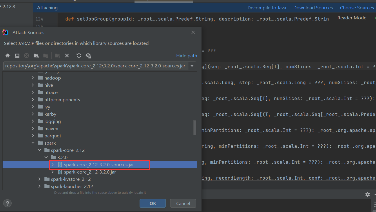Collapse the spark-core_2.12 folder
376x212 pixels.
(x=39, y=150)
